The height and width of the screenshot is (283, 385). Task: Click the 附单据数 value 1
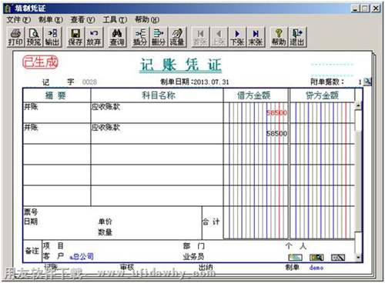click(x=360, y=82)
